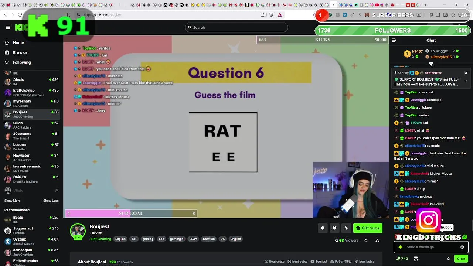Expand the gift leaderboard drag handle
The width and height of the screenshot is (473, 266).
click(x=431, y=64)
